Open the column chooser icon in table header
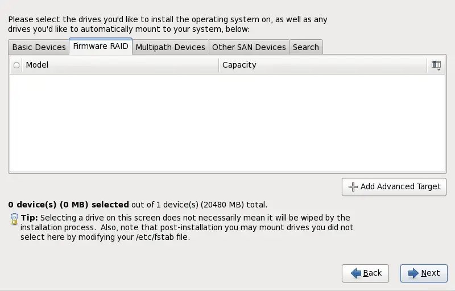The image size is (455, 291). coord(436,65)
